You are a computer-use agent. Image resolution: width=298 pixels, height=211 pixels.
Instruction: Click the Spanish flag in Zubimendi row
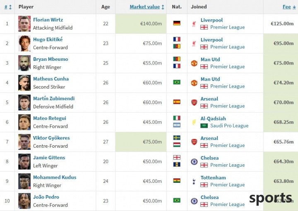click(177, 102)
